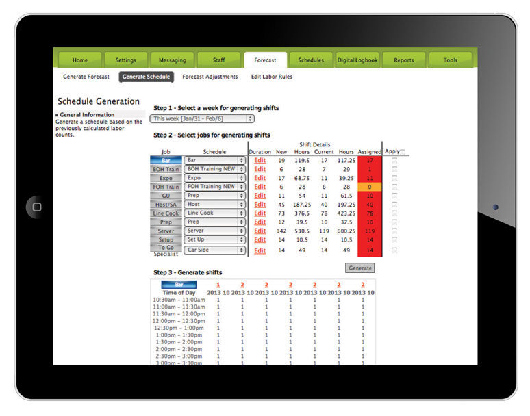Toggle the Apply all checkbox in header
The width and height of the screenshot is (530, 416).
pyautogui.click(x=402, y=152)
